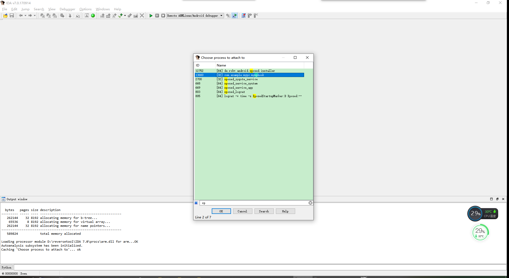
Task: Sort the process list by Name column
Action: coord(260,65)
